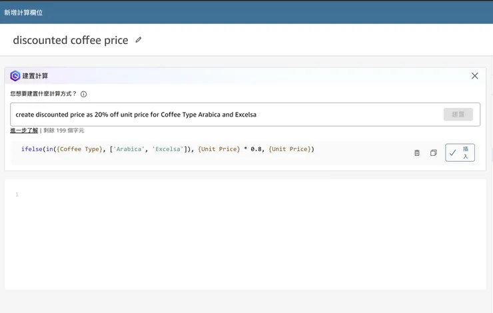Screen dimensions: 493x313
Task: Open the 進一步了解 learn more link
Action: (24, 131)
